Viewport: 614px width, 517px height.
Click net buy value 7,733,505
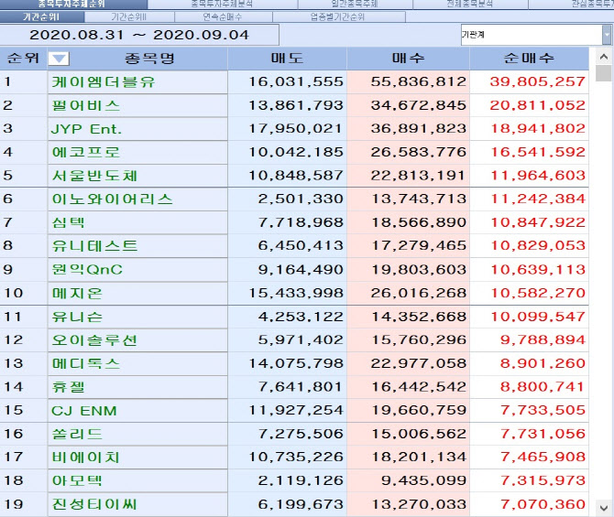pyautogui.click(x=543, y=410)
